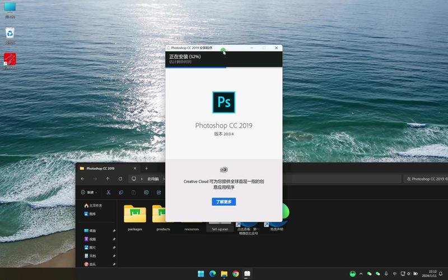
Task: Add a new Explorer tab
Action: click(147, 168)
